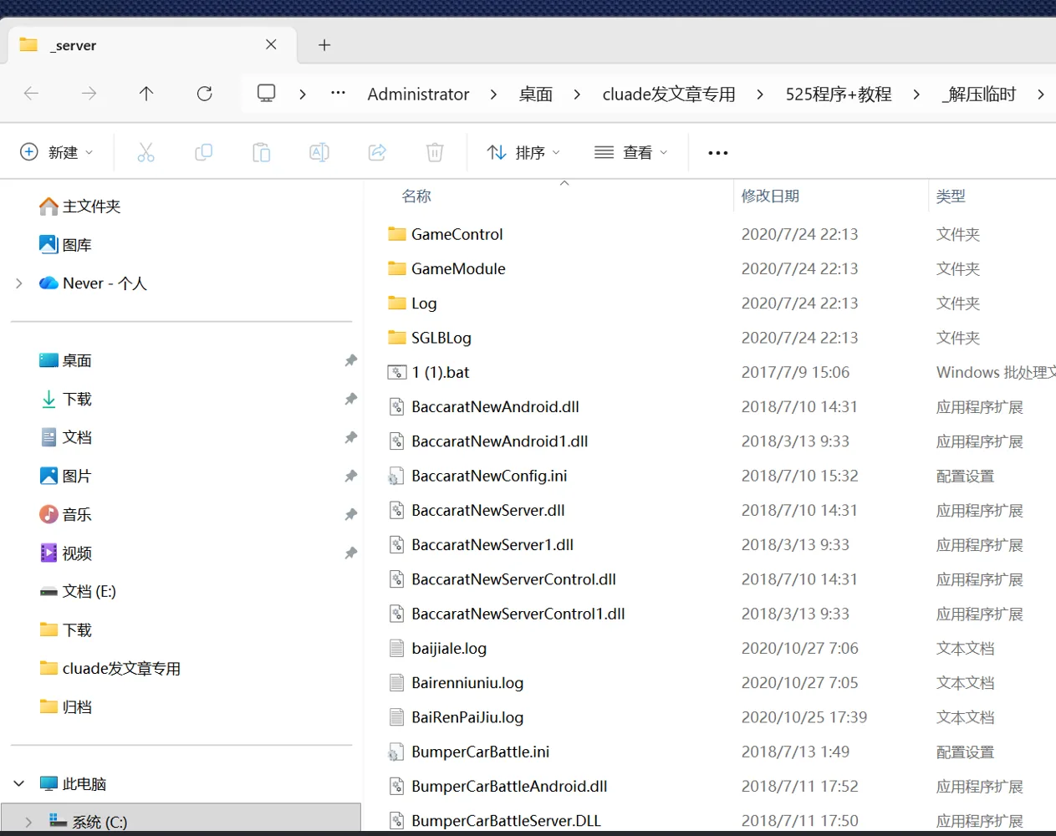Viewport: 1056px width, 836px height.
Task: Open the See more toolbar options
Action: pyautogui.click(x=718, y=153)
